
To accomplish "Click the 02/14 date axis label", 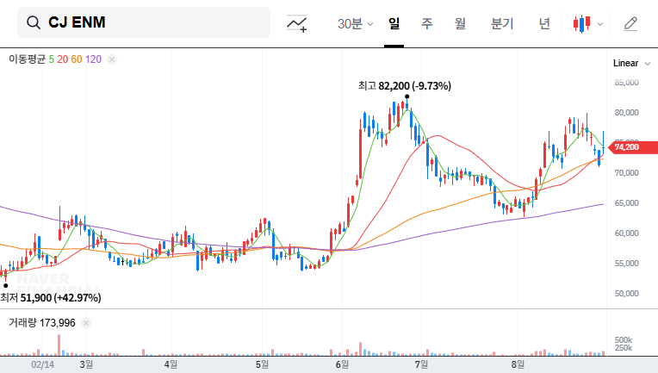I will (x=42, y=364).
